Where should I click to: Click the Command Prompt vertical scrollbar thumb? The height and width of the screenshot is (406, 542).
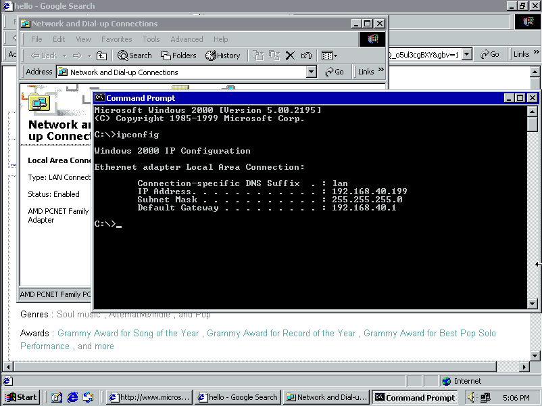(533, 125)
